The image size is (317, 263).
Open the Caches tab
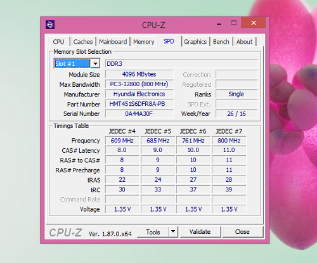(83, 42)
